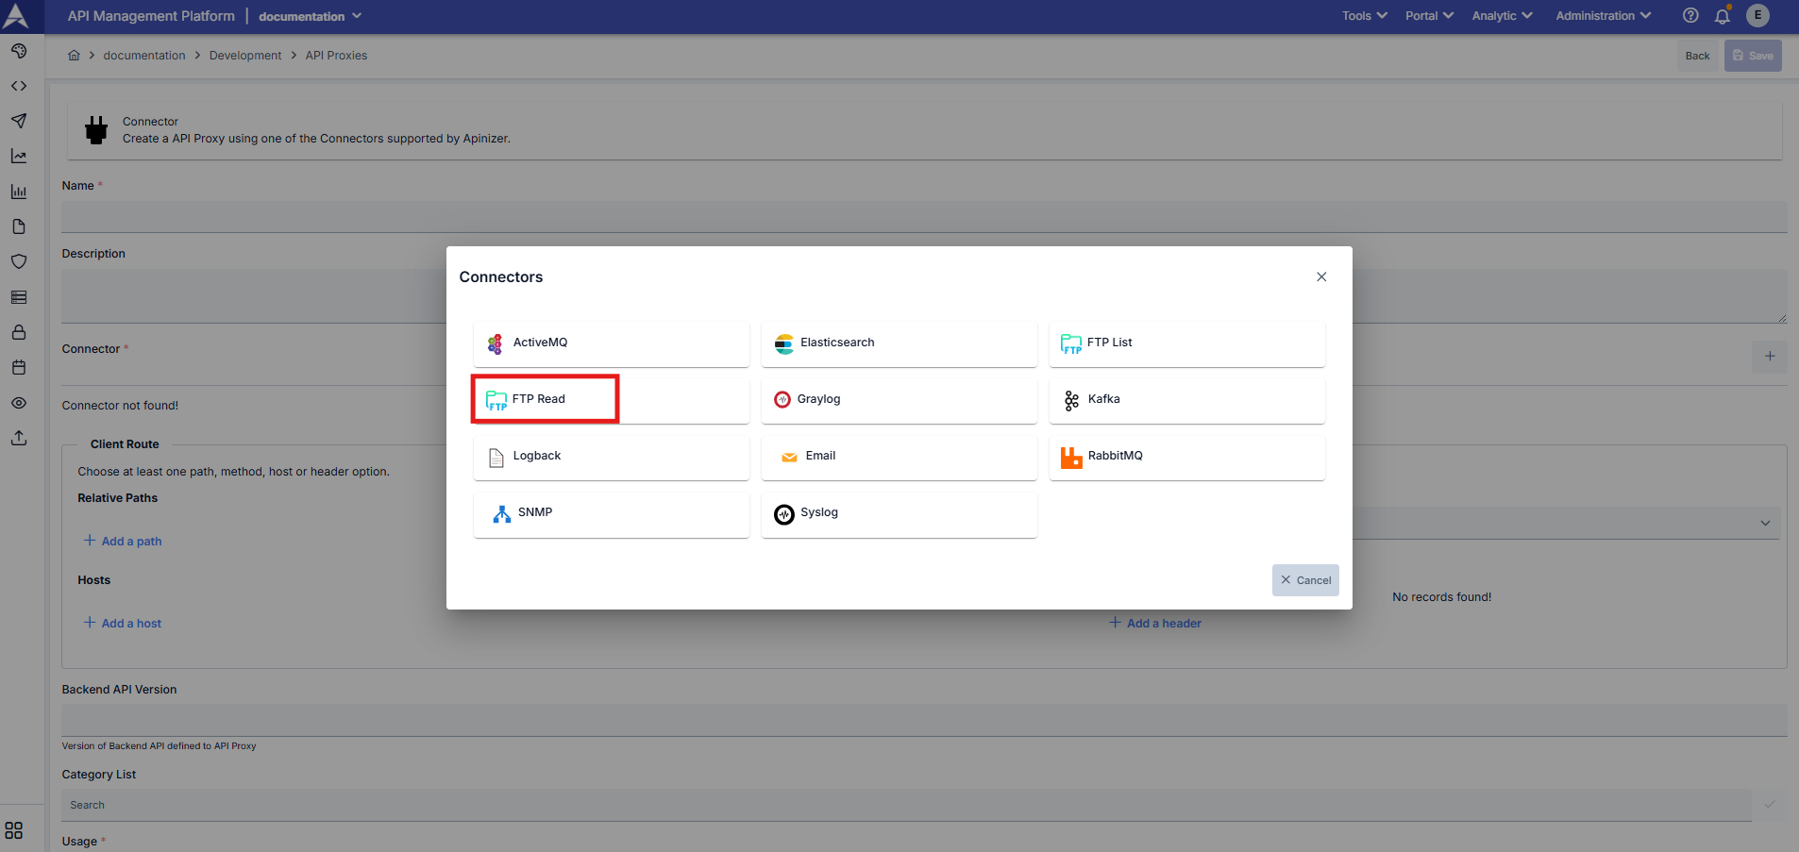Viewport: 1799px width, 852px height.
Task: Pick the FTP List connector
Action: coord(1186,343)
